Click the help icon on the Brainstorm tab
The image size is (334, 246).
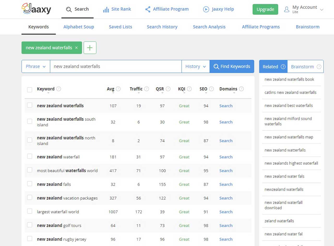click(x=319, y=67)
